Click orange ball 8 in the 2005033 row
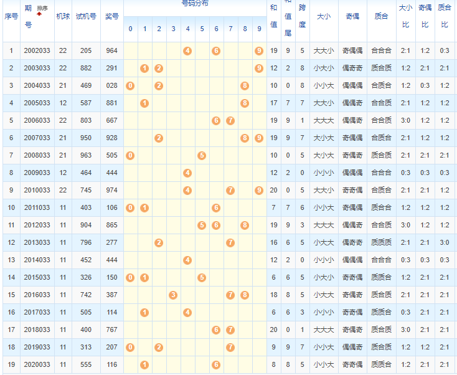The height and width of the screenshot is (375, 457). [245, 103]
